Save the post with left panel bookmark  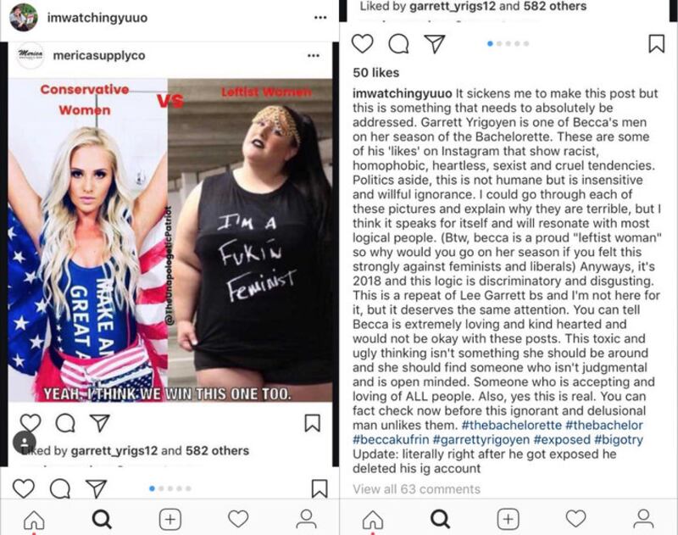(320, 488)
